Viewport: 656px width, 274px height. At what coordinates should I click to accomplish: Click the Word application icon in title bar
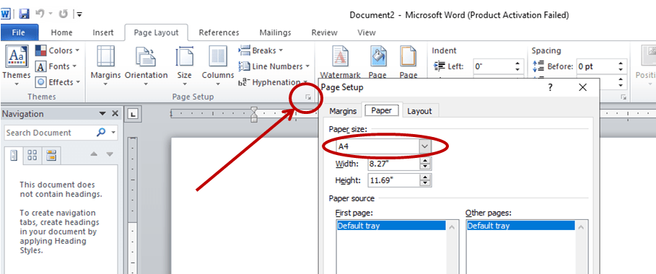click(6, 14)
